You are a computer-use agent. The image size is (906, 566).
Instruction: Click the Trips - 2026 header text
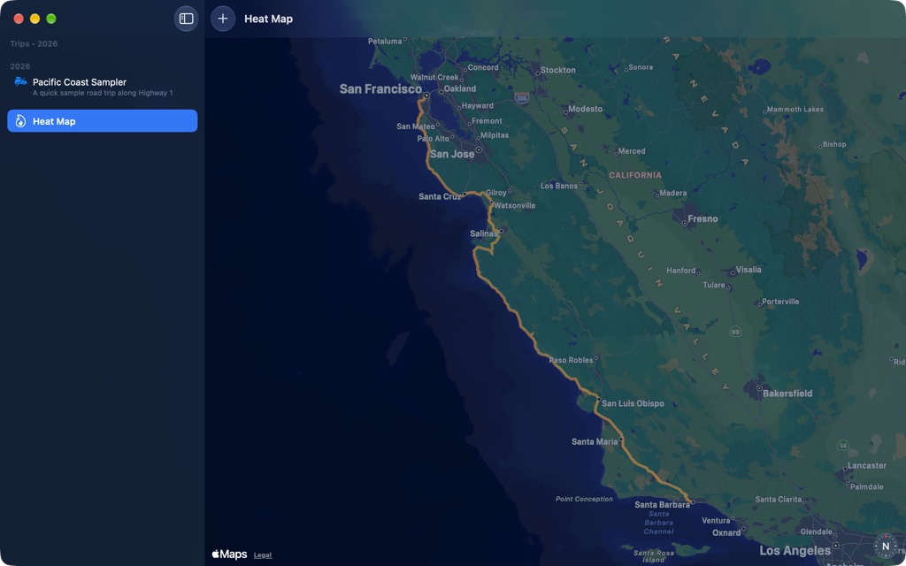tap(35, 44)
